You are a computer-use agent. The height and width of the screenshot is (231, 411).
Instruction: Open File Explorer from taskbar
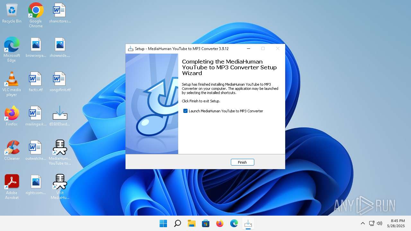tap(191, 223)
